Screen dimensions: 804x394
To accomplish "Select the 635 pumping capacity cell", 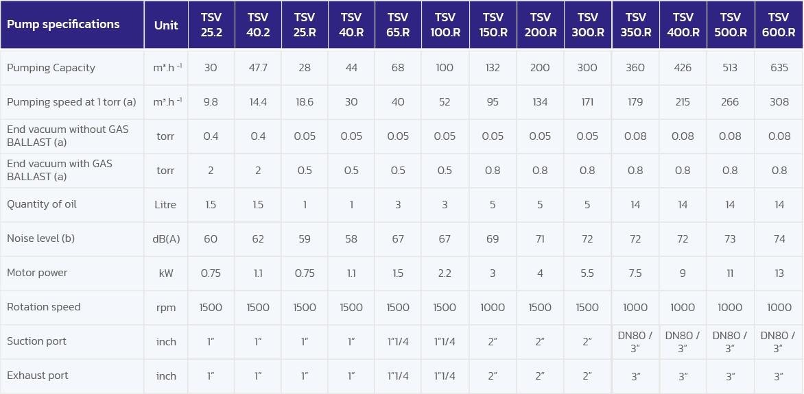I will pos(779,68).
